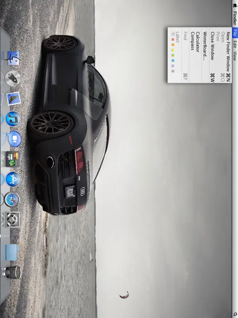Select Calculator in the File menu
The image size is (238, 318).
coord(198,43)
